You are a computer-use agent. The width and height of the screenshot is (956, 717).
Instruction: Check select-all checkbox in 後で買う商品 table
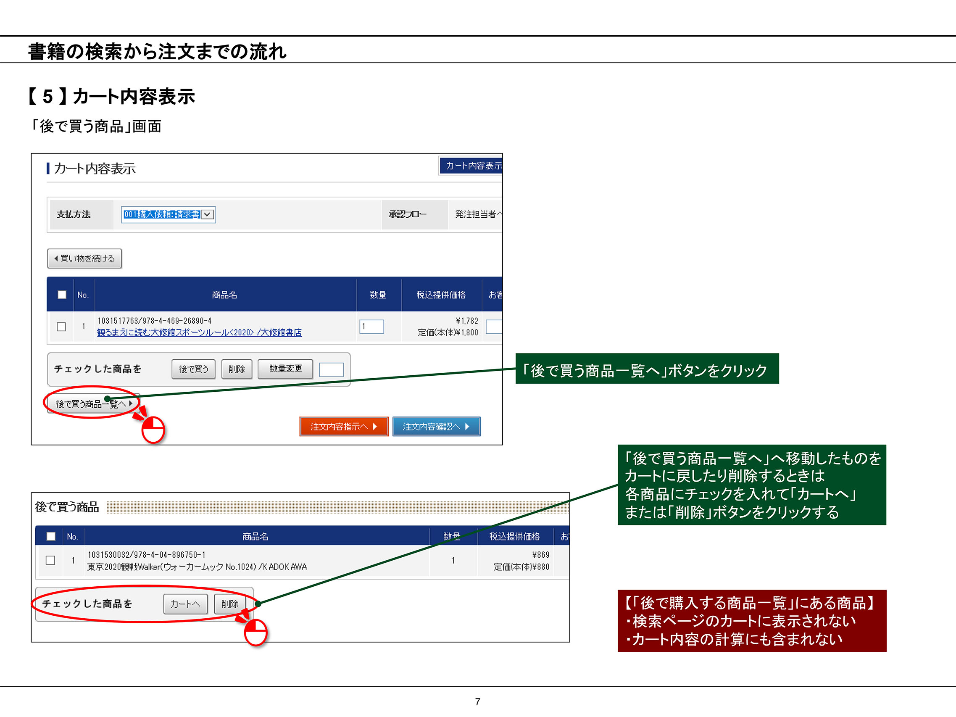[51, 536]
